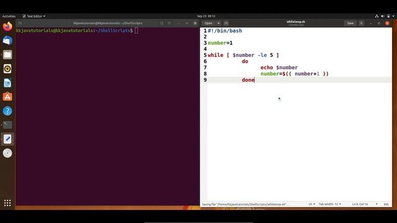Click the terminal new tab icon

click(x=20, y=24)
